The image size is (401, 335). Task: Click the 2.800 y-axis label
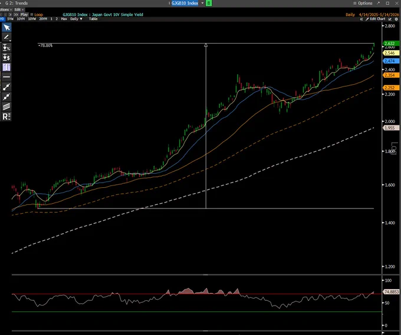pyautogui.click(x=389, y=26)
